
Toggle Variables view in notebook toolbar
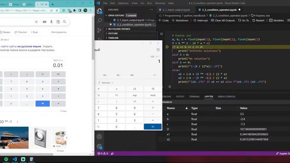tap(276, 20)
